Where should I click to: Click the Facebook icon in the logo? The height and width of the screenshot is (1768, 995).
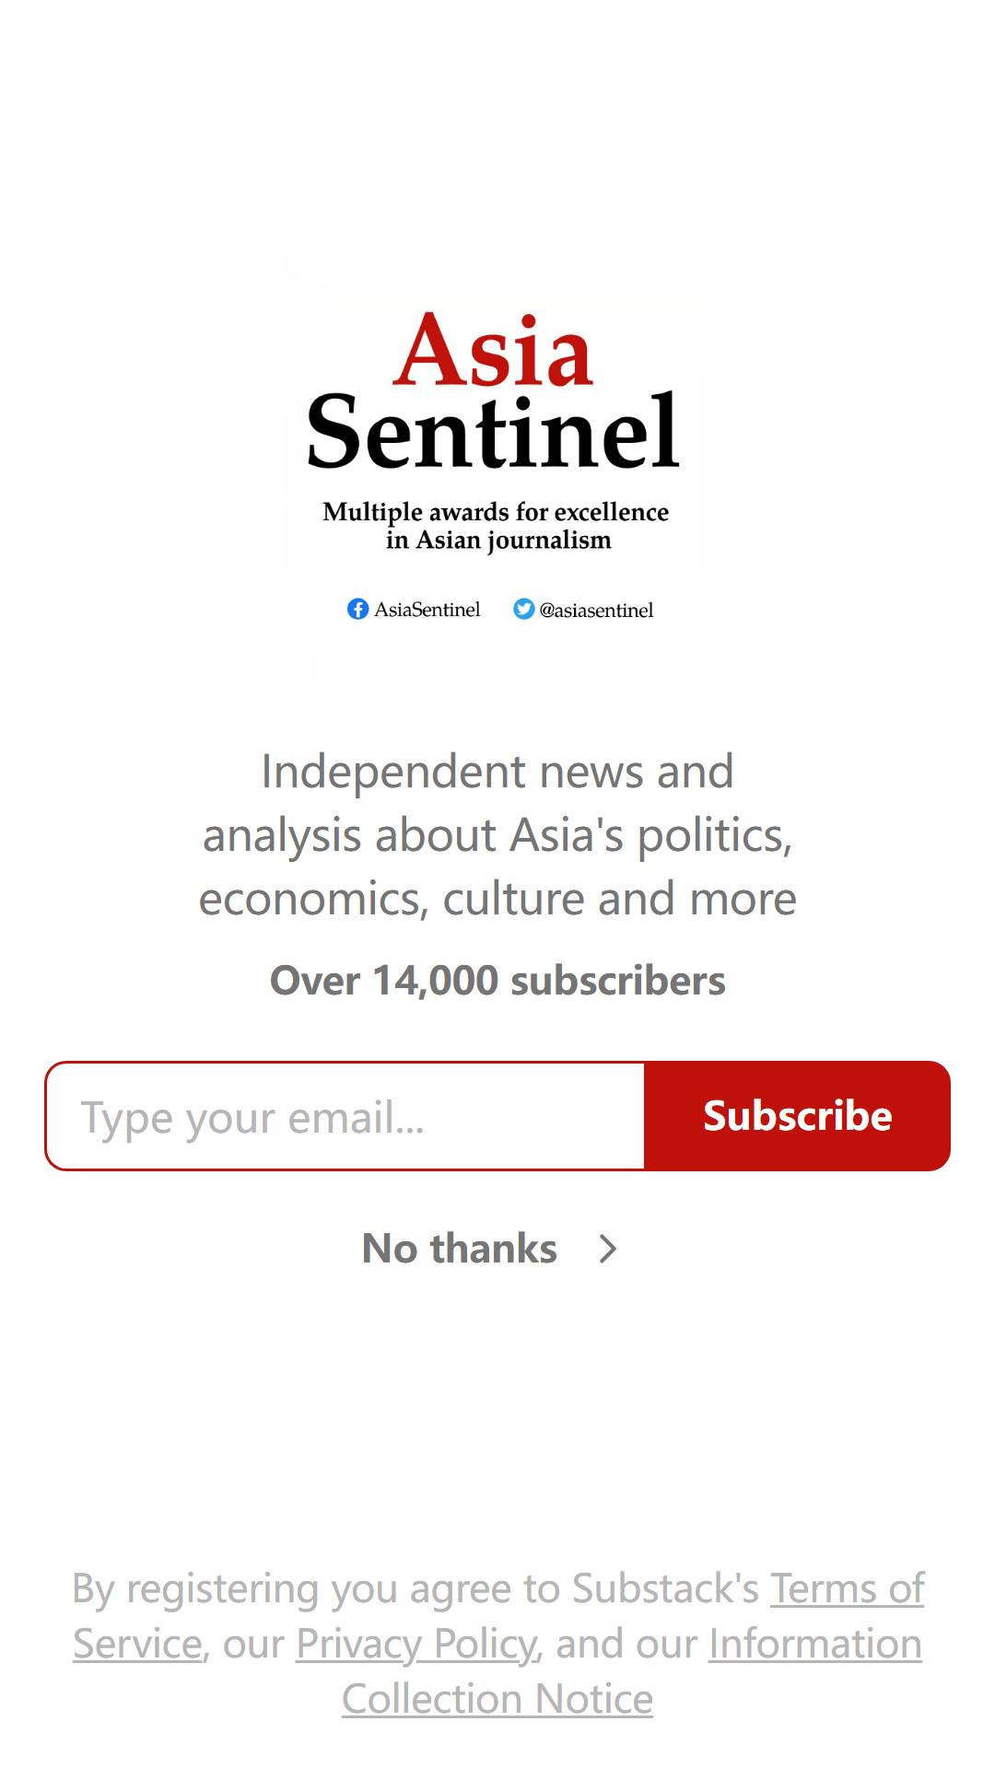point(357,609)
